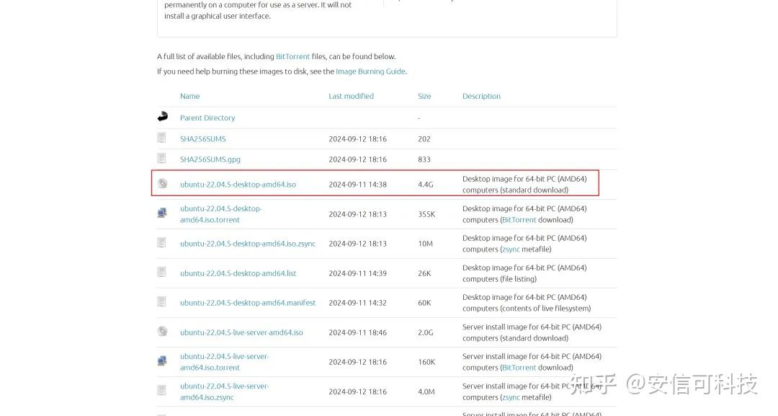Select the 10M size value

pos(425,244)
